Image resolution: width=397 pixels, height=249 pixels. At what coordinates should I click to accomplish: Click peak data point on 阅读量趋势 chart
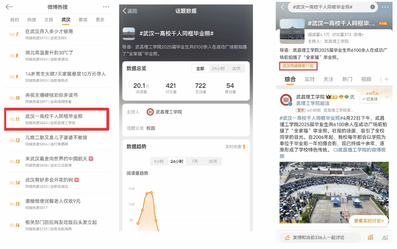point(151,193)
